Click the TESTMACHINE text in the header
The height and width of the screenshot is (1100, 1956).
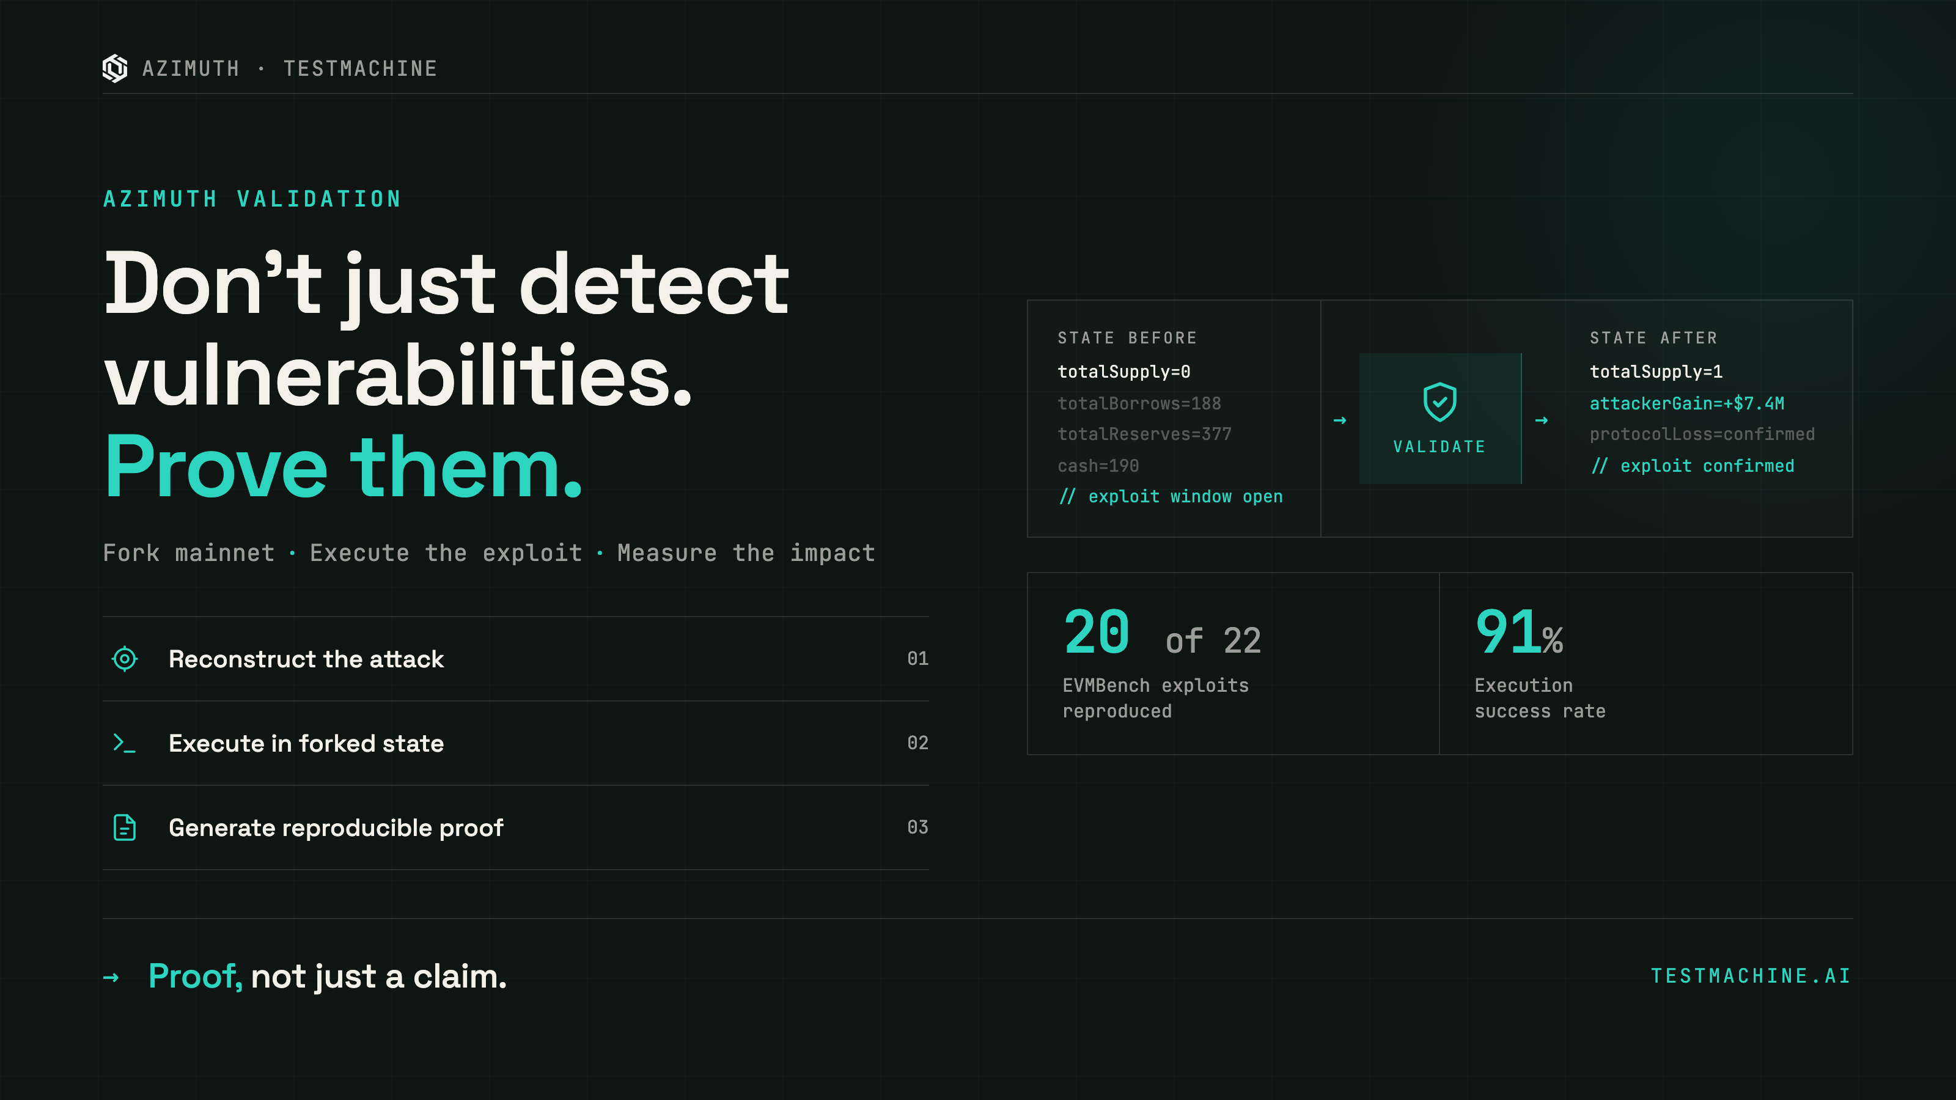(361, 69)
